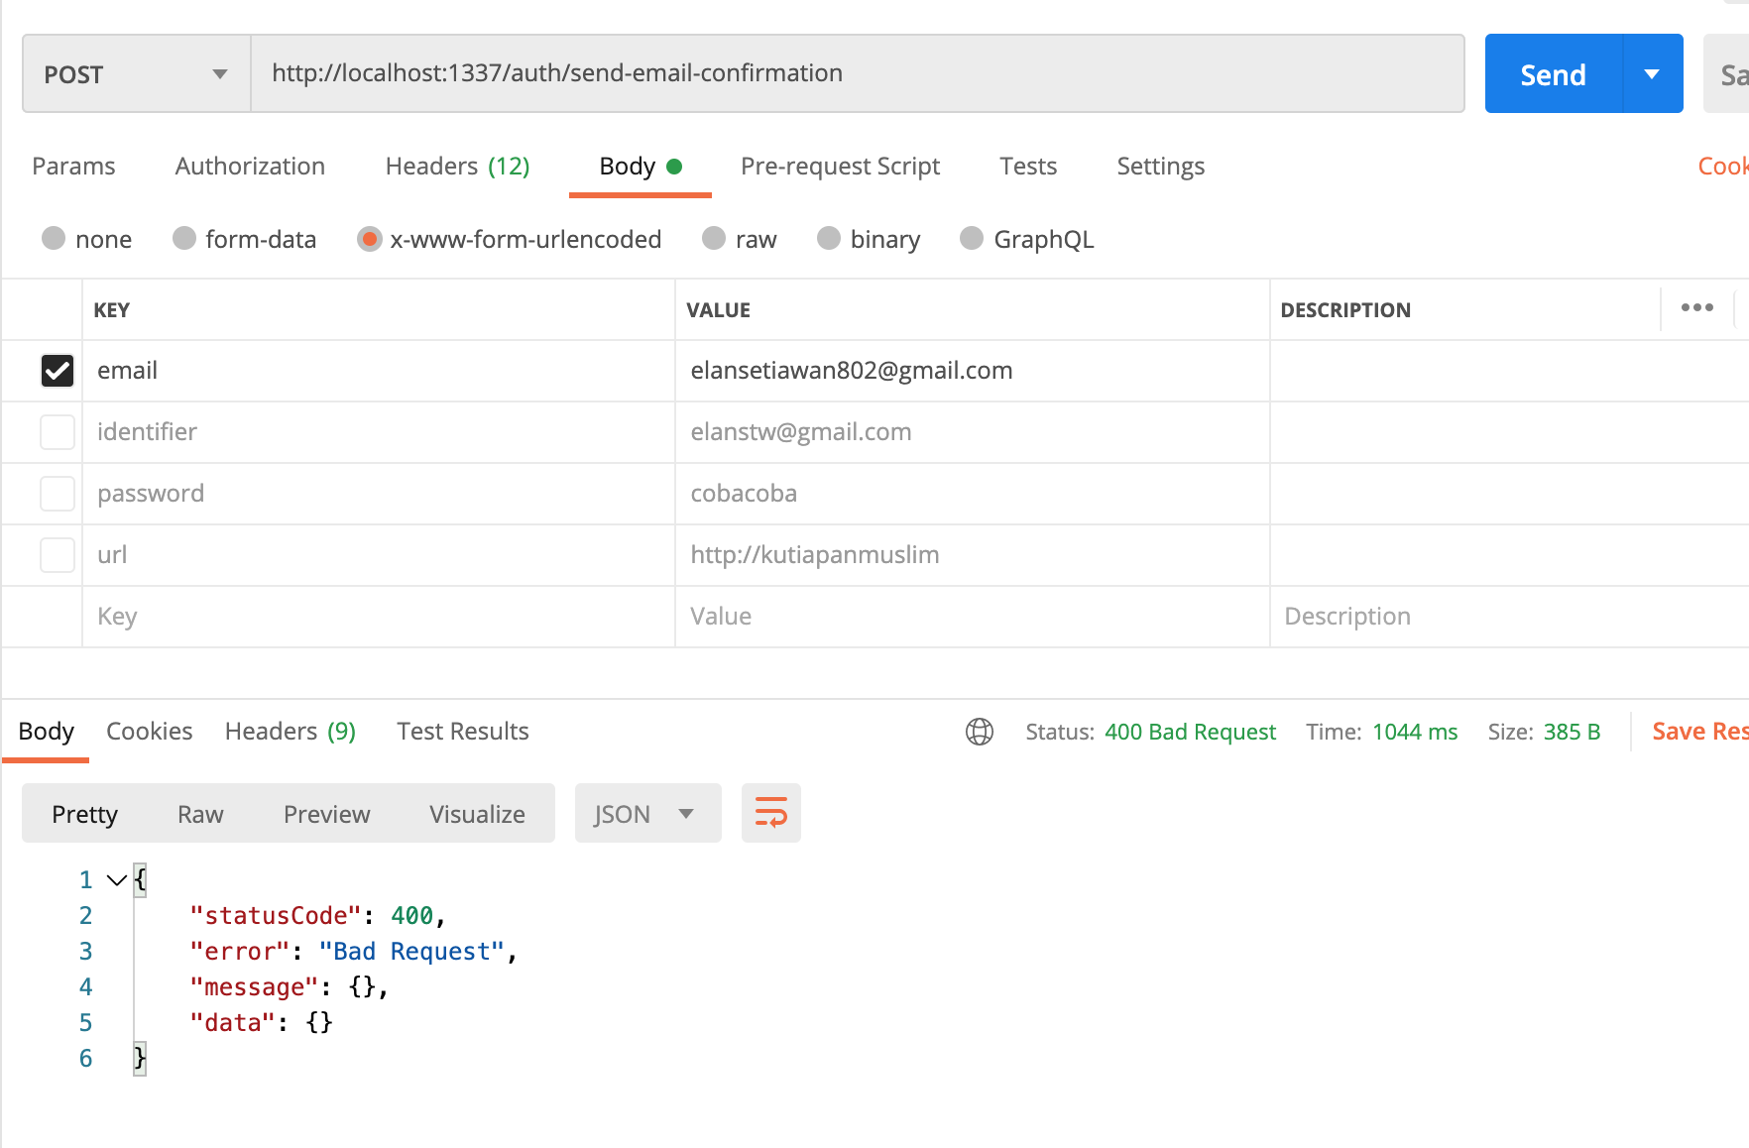Enable the password parameter checkbox
1749x1148 pixels.
click(x=58, y=494)
